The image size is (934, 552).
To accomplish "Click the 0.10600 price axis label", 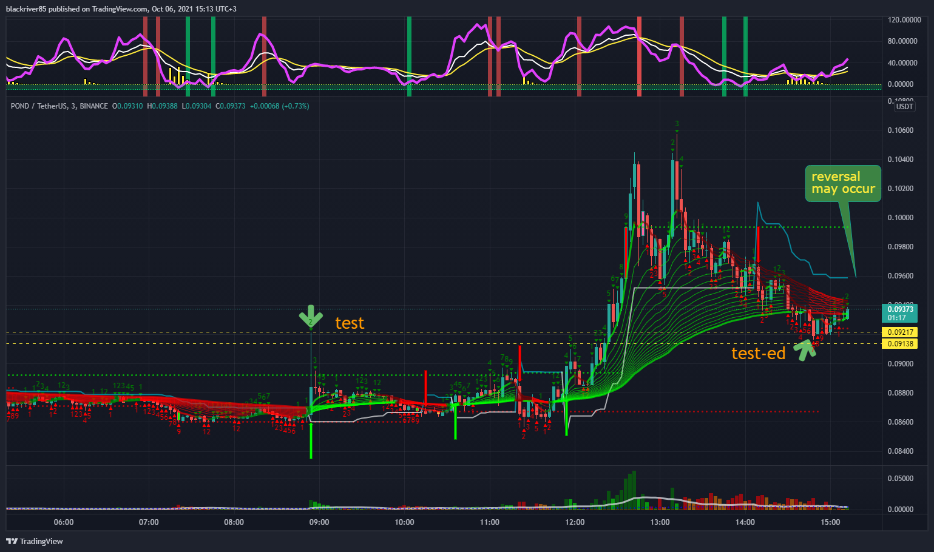I will pos(900,130).
